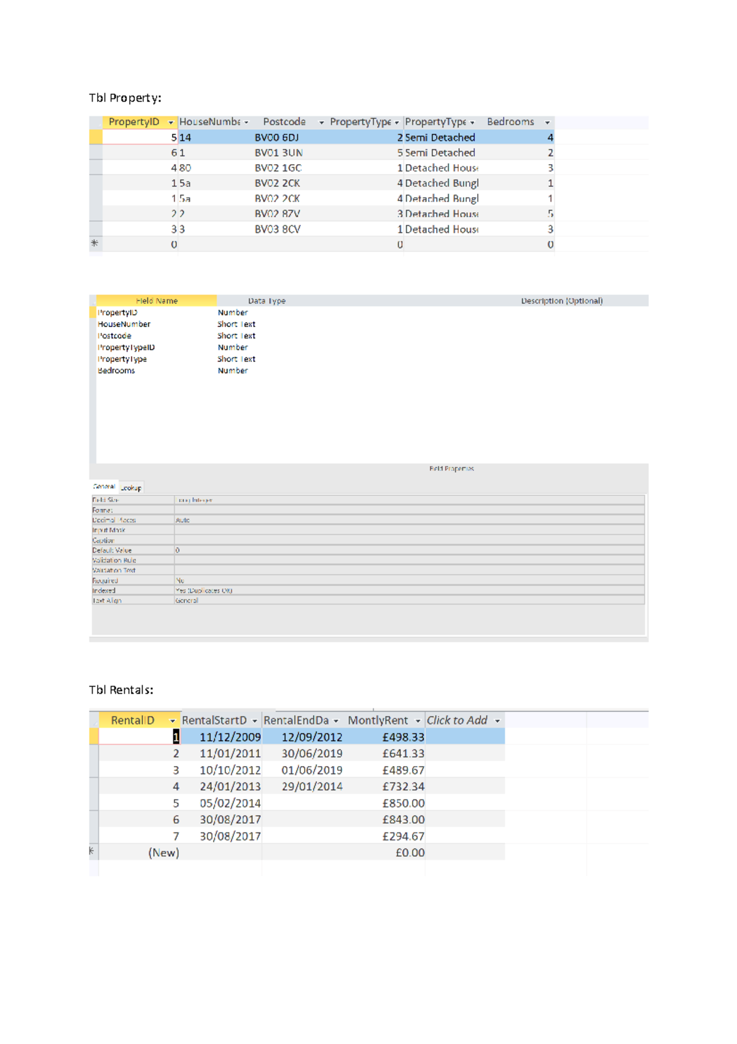The width and height of the screenshot is (737, 1044).
Task: Switch to the General properties tab
Action: click(x=104, y=487)
